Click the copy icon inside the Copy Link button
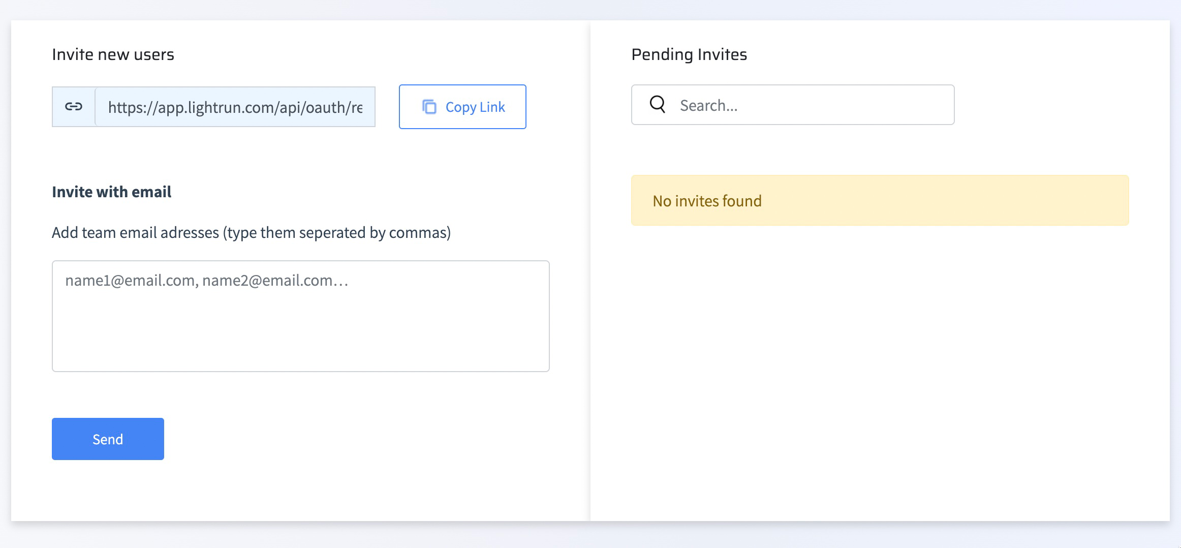Screen dimensions: 1181x548 (429, 107)
